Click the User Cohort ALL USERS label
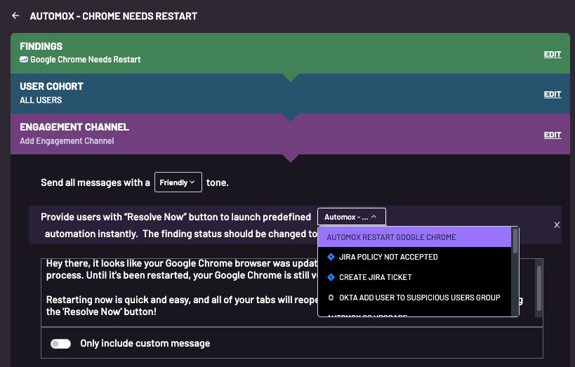This screenshot has height=367, width=575. [x=41, y=100]
